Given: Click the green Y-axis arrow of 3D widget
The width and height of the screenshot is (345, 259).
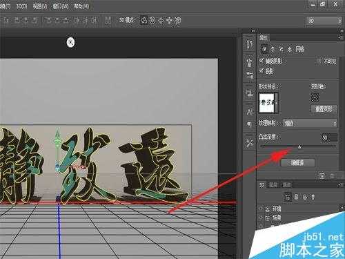Looking at the screenshot, I should coord(58,133).
